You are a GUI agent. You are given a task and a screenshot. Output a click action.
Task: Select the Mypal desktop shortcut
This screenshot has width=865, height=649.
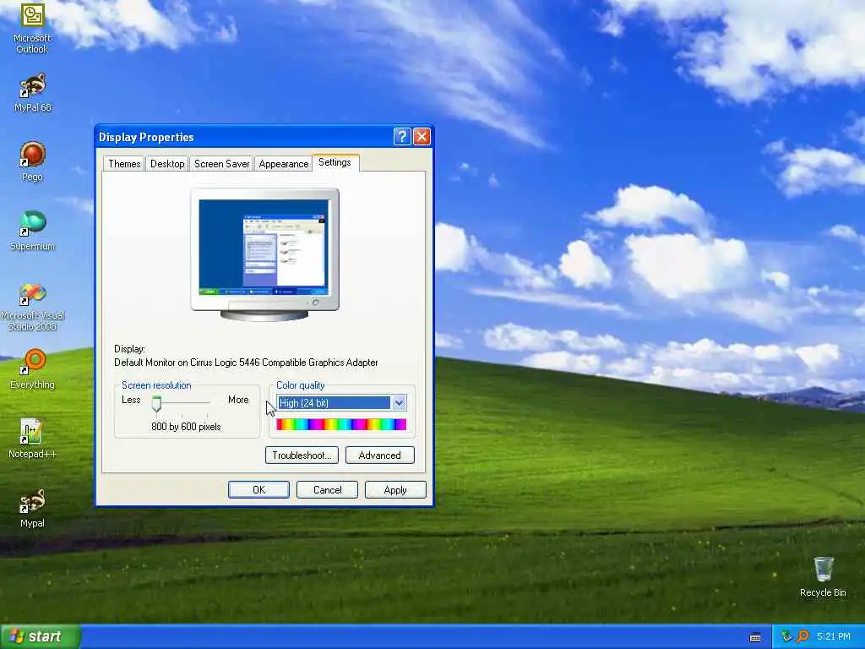point(32,508)
